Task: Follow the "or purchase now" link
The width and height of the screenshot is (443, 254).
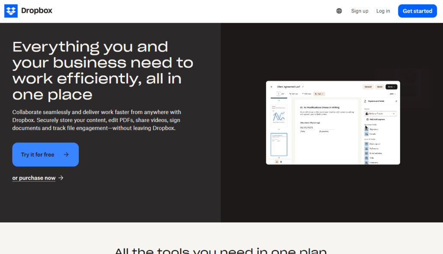Action: point(34,178)
